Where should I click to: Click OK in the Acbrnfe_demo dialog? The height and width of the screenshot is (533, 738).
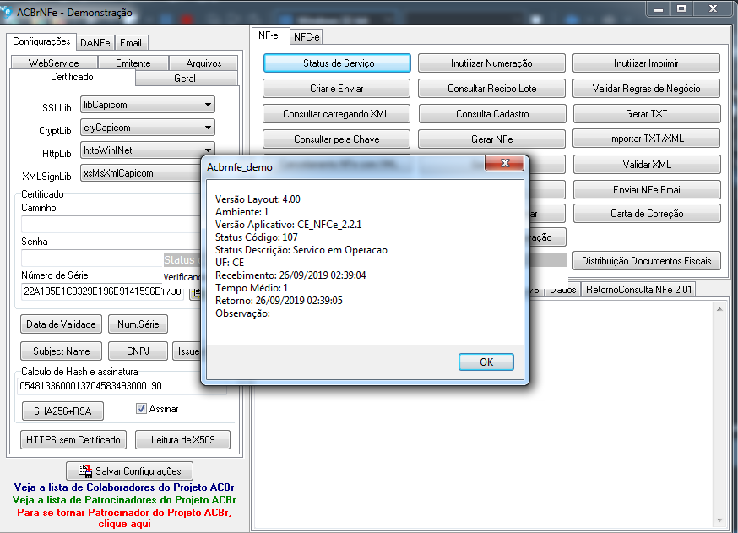tap(486, 362)
